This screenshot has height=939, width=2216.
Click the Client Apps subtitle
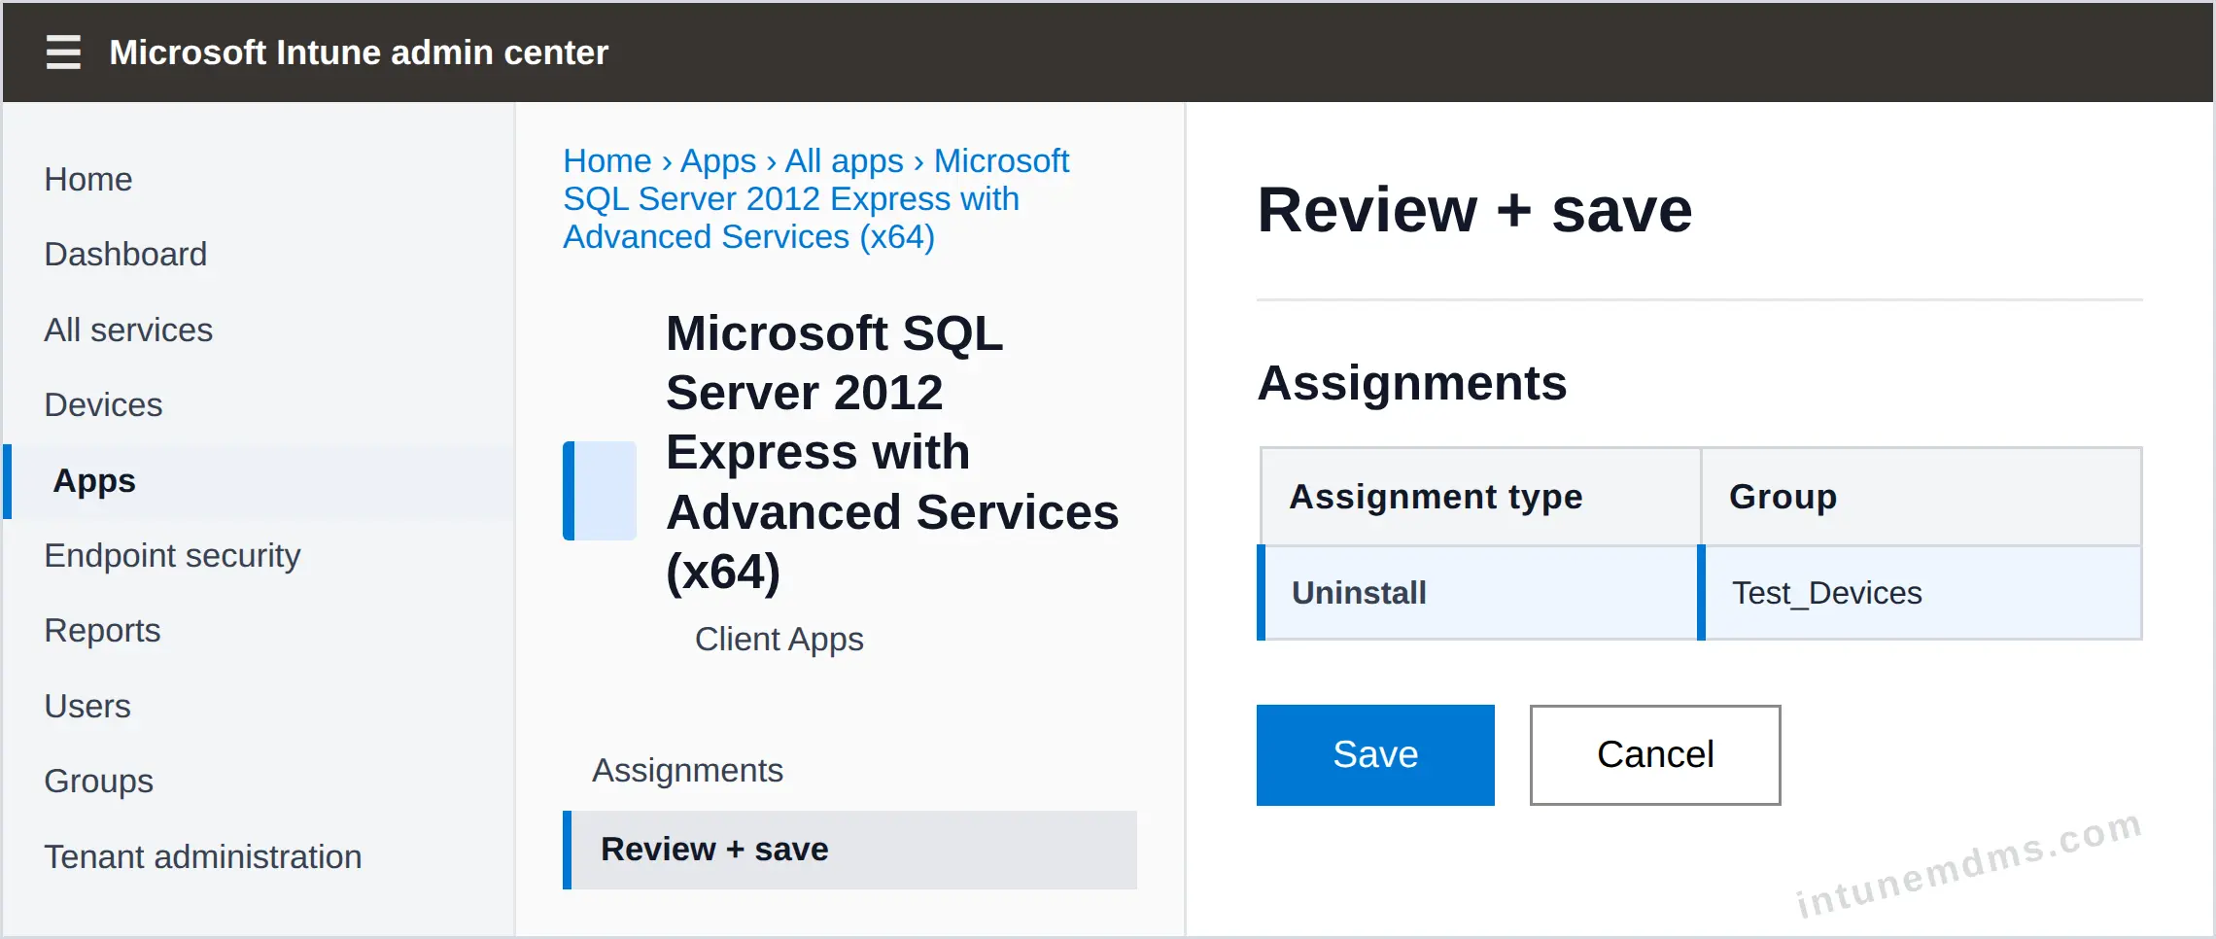pyautogui.click(x=779, y=639)
